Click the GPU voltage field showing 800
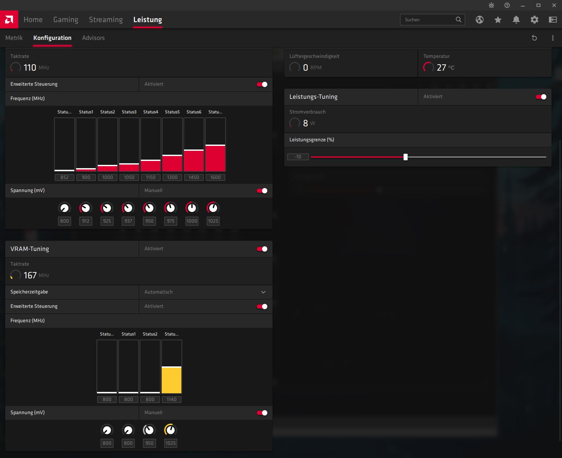The width and height of the screenshot is (562, 458). (64, 221)
